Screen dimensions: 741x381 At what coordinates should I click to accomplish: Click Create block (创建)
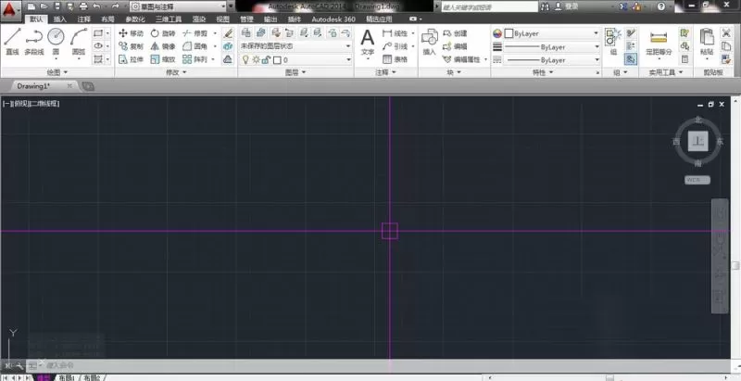click(456, 33)
